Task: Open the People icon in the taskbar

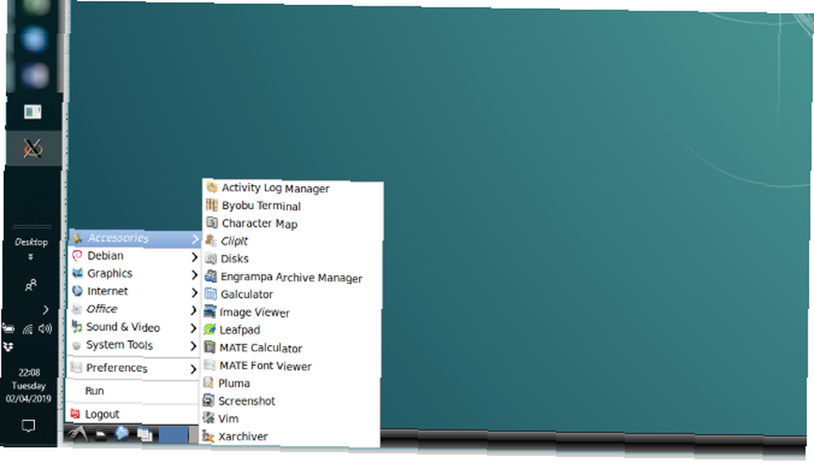Action: pyautogui.click(x=31, y=285)
